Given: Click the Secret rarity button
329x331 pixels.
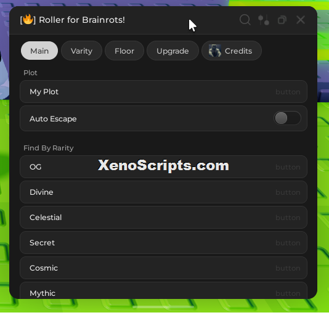Looking at the screenshot, I should point(163,243).
